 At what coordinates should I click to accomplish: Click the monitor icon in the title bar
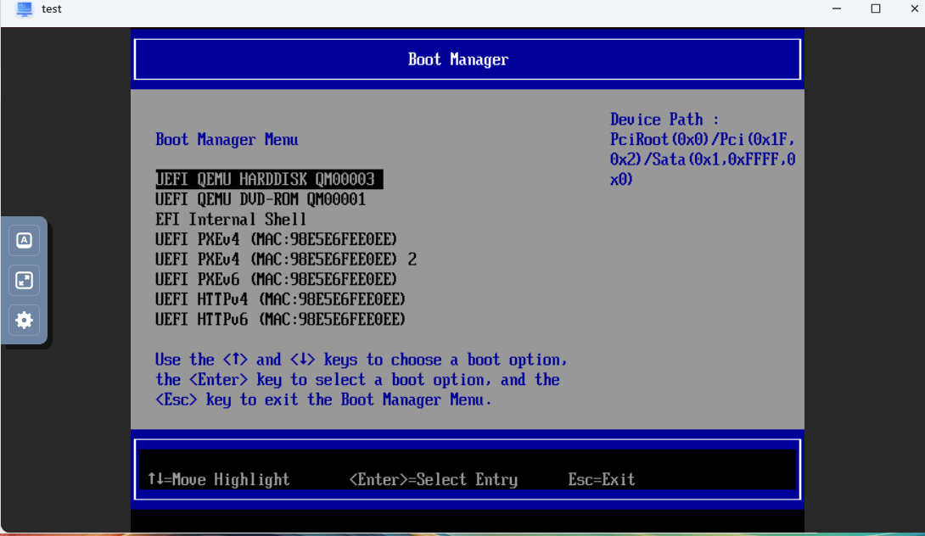coord(25,8)
